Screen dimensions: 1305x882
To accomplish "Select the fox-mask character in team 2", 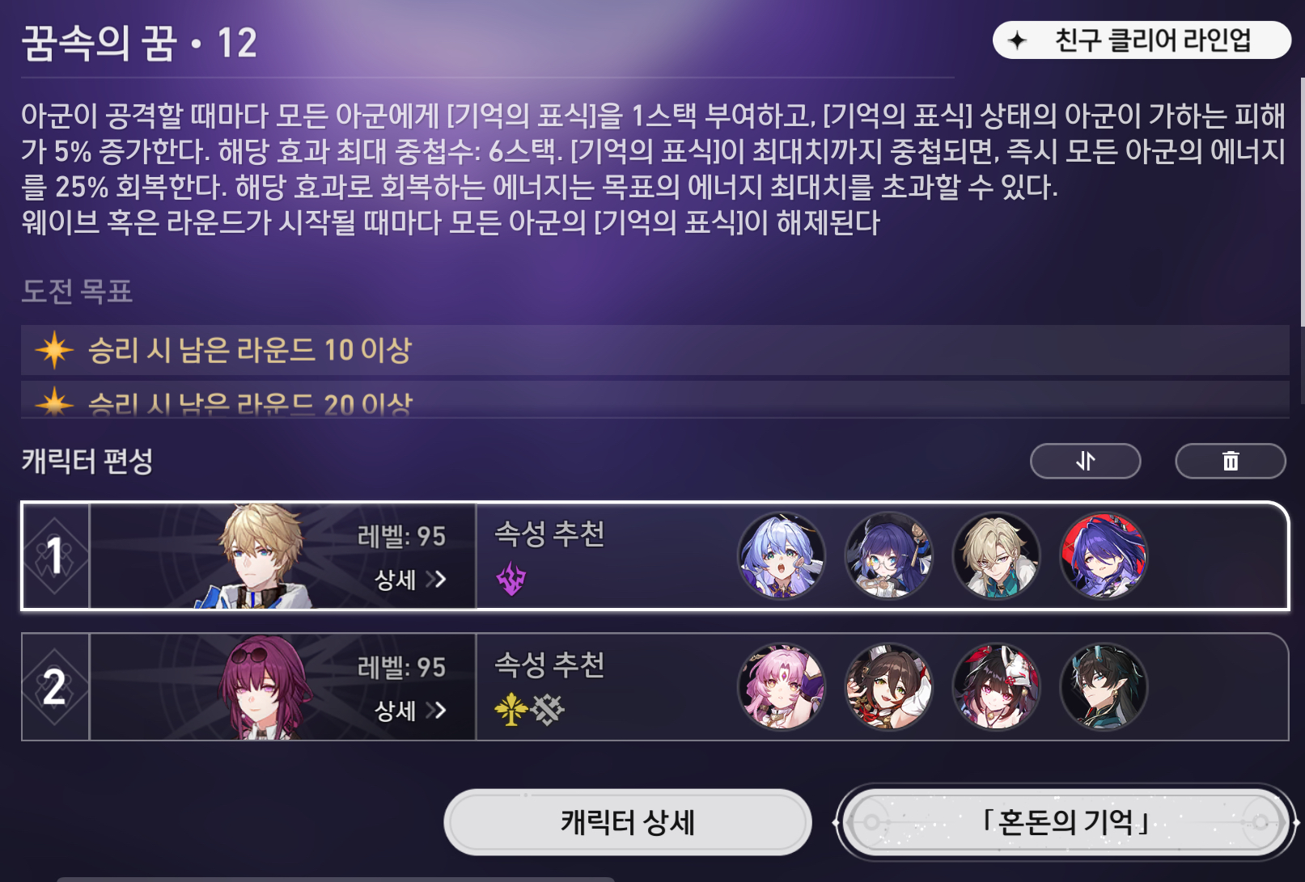I will coord(996,687).
